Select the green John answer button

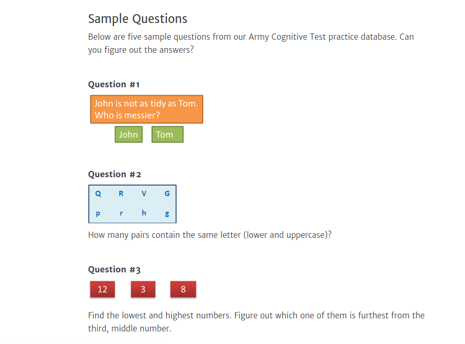pyautogui.click(x=129, y=134)
